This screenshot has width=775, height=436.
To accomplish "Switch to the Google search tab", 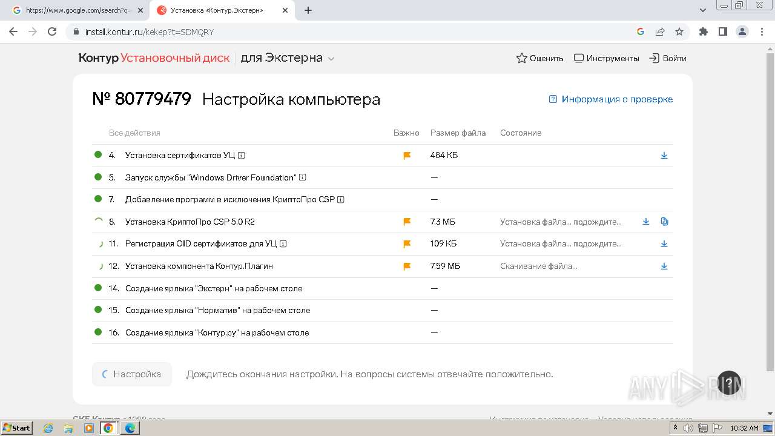I will 79,10.
